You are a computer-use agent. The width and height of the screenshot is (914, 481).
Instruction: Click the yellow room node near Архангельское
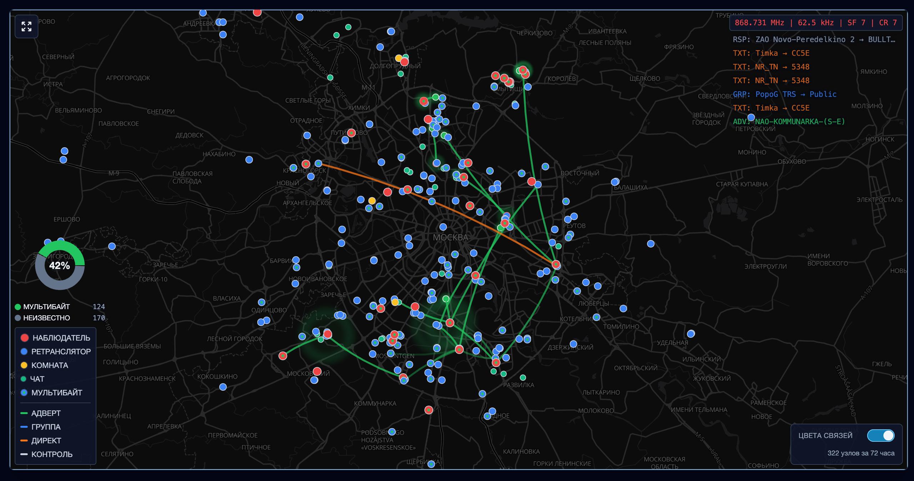point(372,201)
